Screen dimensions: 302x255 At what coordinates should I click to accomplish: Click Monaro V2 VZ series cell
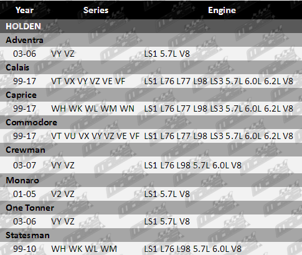pyautogui.click(x=62, y=194)
